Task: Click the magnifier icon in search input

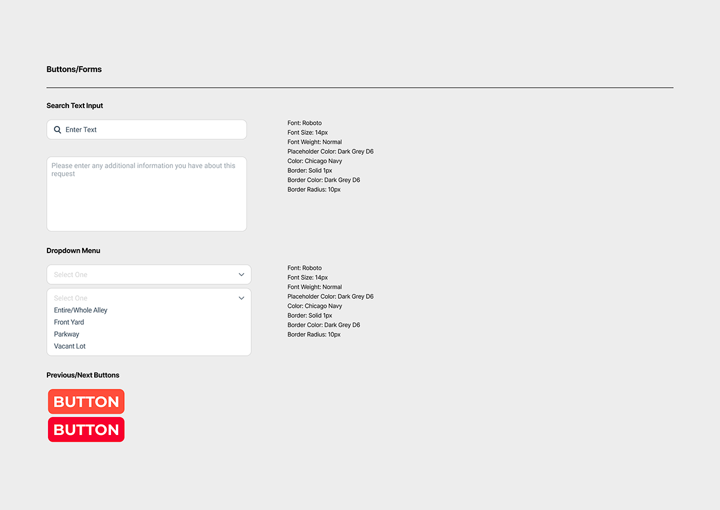Action: 58,130
